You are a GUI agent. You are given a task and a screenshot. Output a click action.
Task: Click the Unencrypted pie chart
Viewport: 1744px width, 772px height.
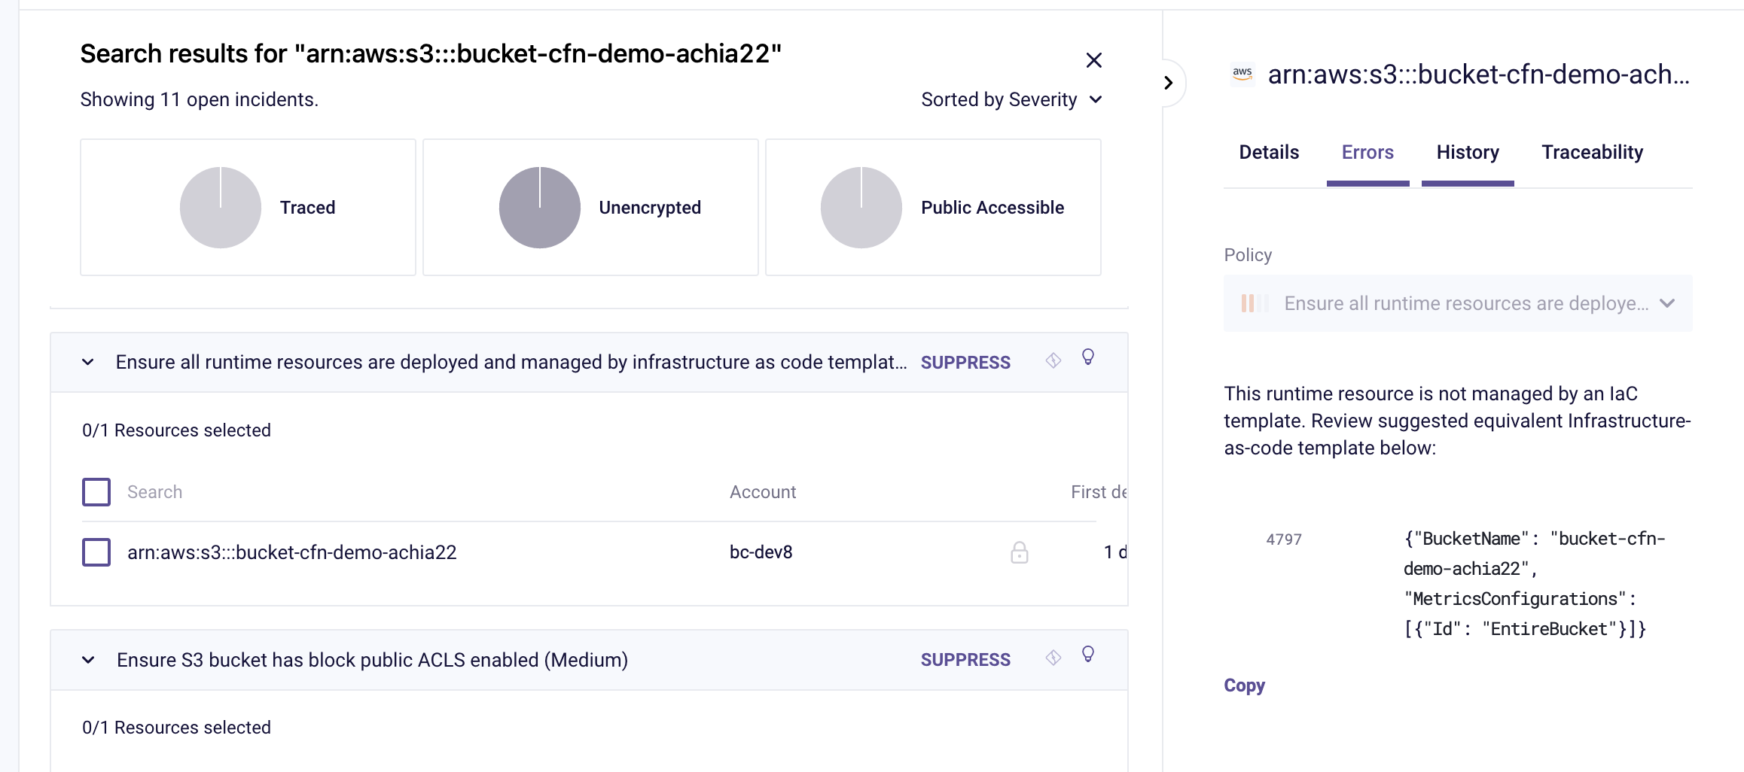540,208
